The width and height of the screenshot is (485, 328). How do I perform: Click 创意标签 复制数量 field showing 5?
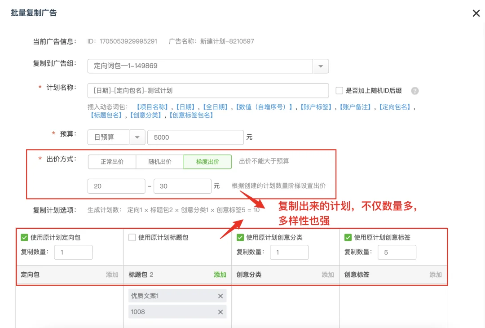tap(397, 253)
